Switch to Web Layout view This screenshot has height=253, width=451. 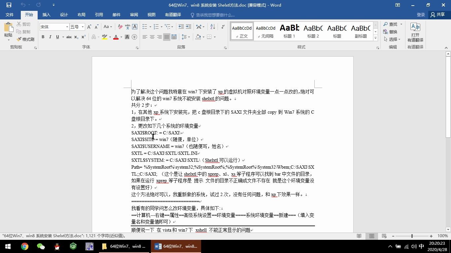(384, 236)
